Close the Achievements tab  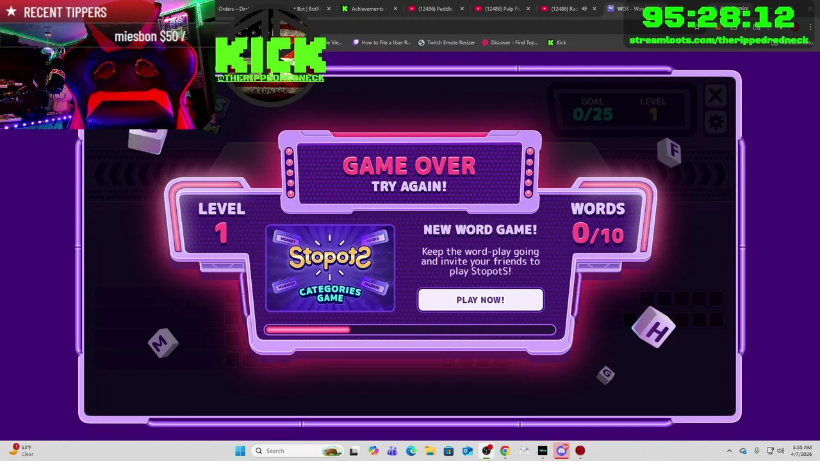pos(395,9)
